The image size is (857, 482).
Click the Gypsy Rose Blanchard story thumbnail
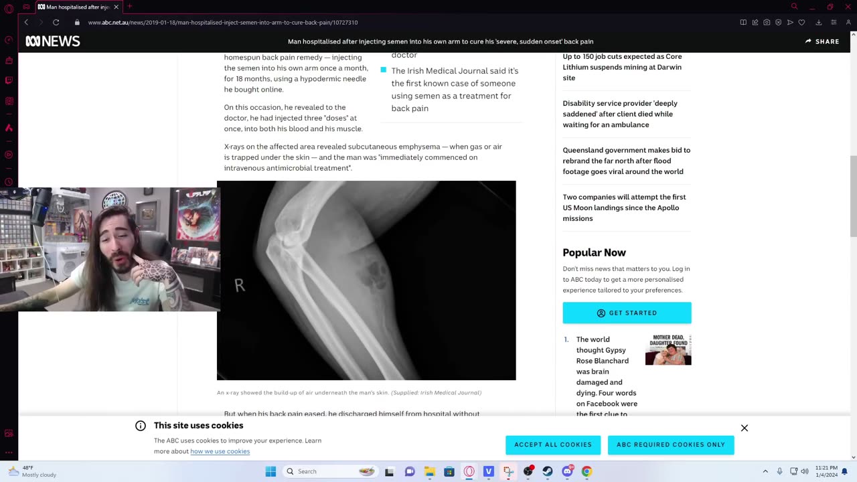click(x=668, y=350)
